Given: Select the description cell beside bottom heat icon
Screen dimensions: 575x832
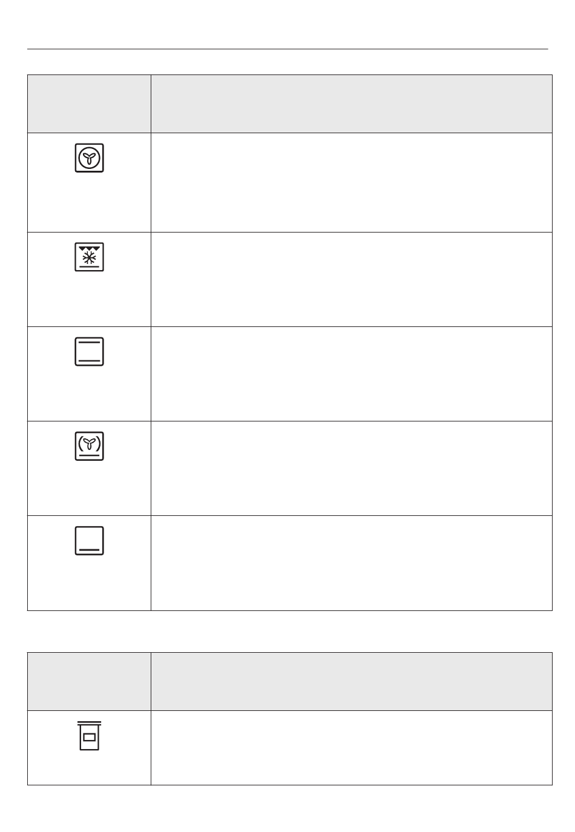Looking at the screenshot, I should click(351, 563).
